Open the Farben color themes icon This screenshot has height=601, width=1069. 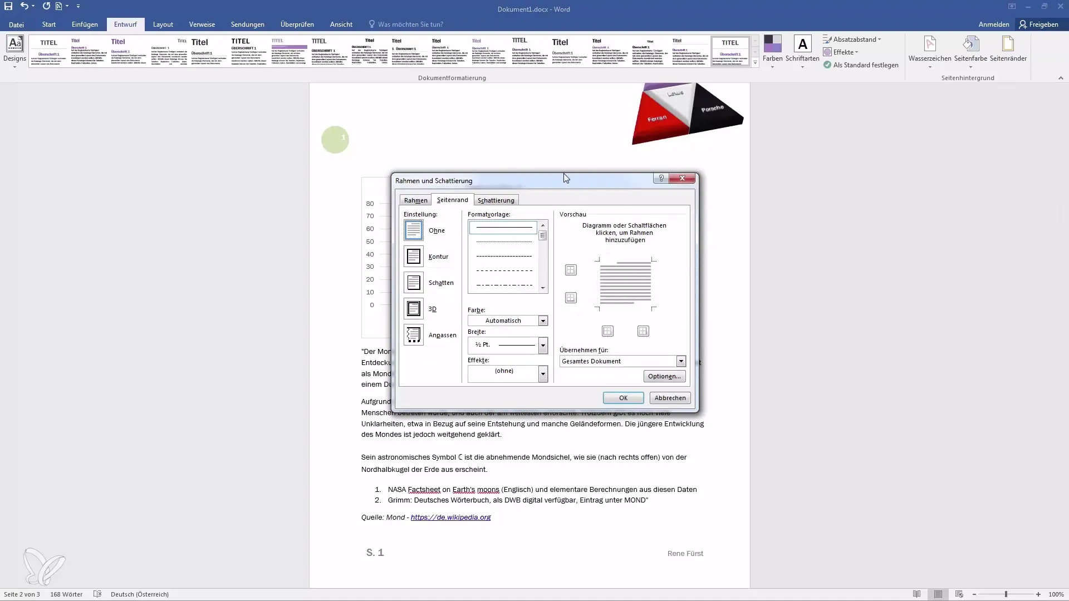pos(772,43)
